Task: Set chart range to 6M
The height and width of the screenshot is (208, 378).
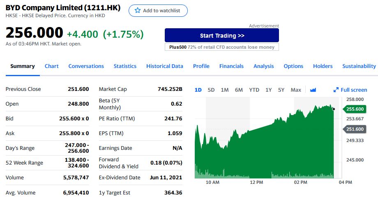Action: click(x=239, y=90)
